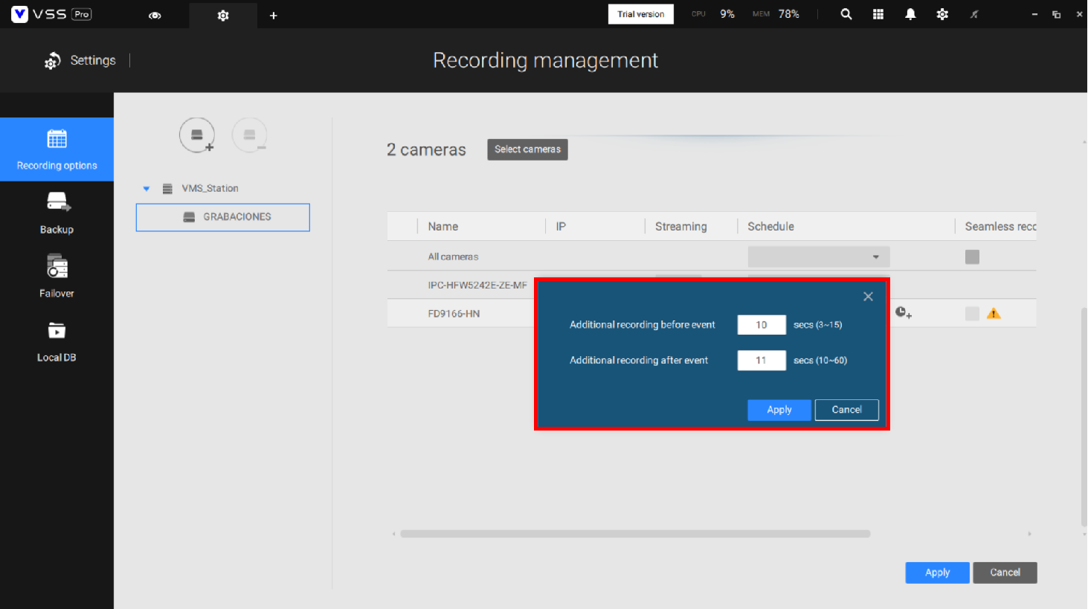Click the MEM usage indicator
The width and height of the screenshot is (1088, 609).
pyautogui.click(x=776, y=14)
